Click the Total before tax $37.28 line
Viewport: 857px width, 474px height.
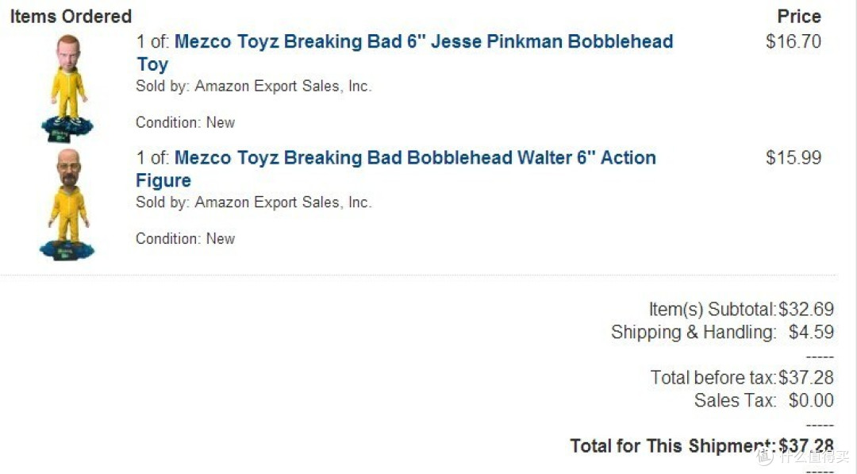tap(742, 378)
